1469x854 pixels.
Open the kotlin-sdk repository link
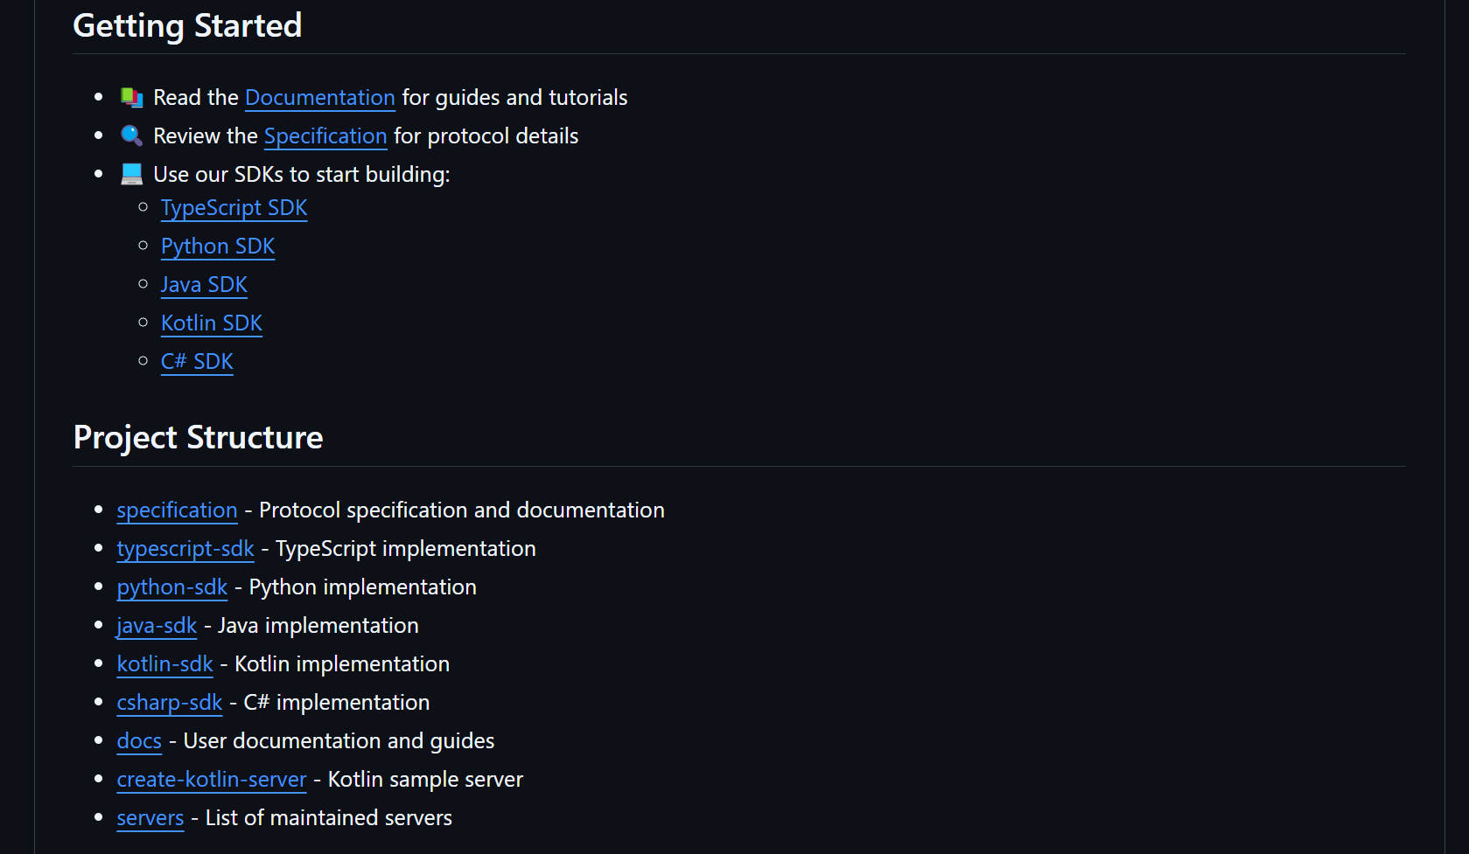click(165, 664)
